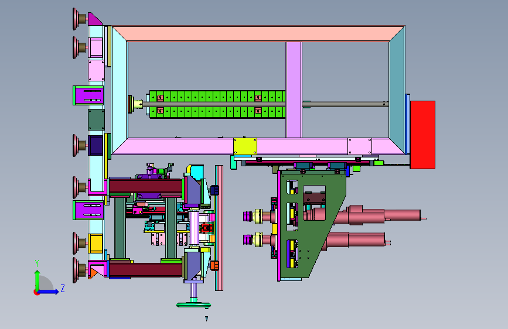The width and height of the screenshot is (508, 329).
Task: Select the gray shaft right of the center post
Action: pos(345,104)
